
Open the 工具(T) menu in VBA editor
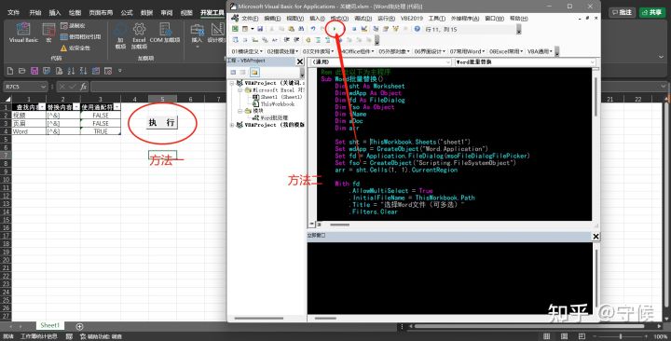436,19
